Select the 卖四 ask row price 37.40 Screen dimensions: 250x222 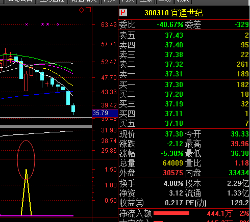[174, 45]
